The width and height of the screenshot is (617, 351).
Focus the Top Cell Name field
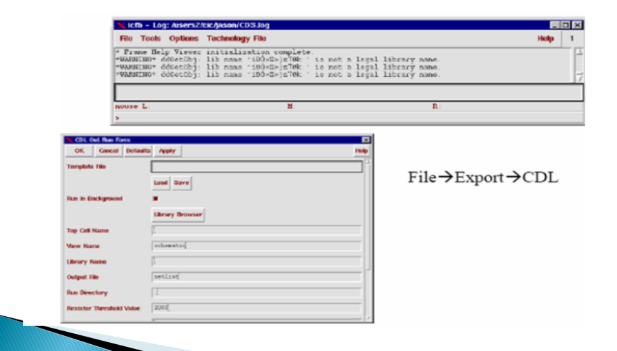(256, 230)
